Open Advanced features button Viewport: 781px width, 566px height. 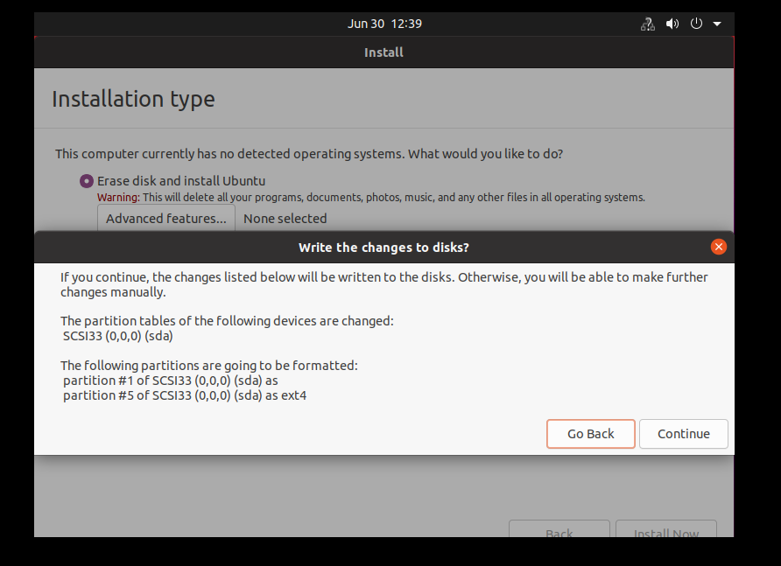[165, 218]
